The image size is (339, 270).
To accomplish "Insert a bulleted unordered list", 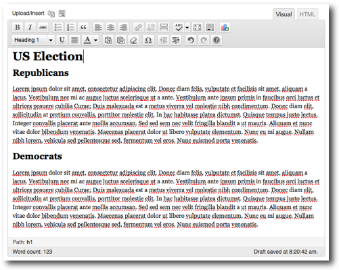I will pos(58,28).
